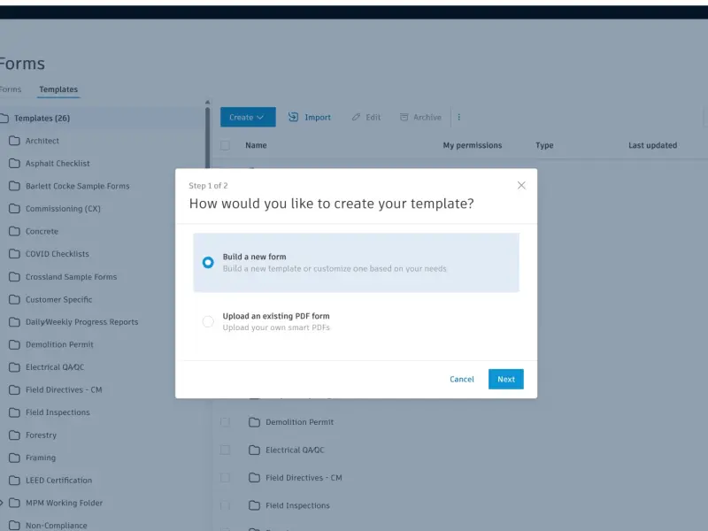Switch to the Forms tab
Screen dimensions: 708x531
10,89
